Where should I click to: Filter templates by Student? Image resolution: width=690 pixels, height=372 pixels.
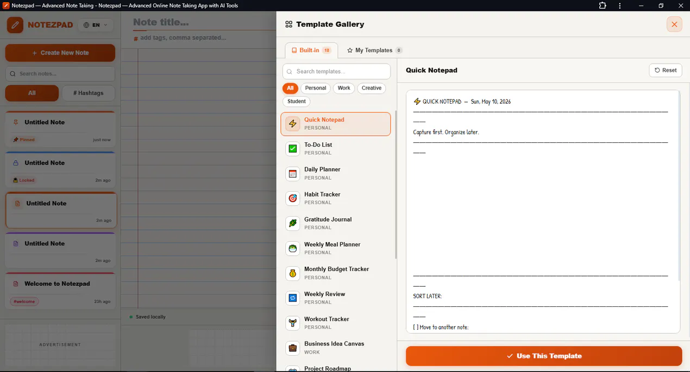tap(297, 102)
